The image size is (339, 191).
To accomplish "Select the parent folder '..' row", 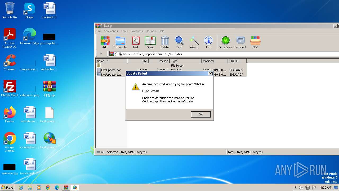I will (171, 66).
